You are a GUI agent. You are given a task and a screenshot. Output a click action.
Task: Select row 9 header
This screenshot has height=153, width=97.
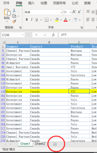3,51
